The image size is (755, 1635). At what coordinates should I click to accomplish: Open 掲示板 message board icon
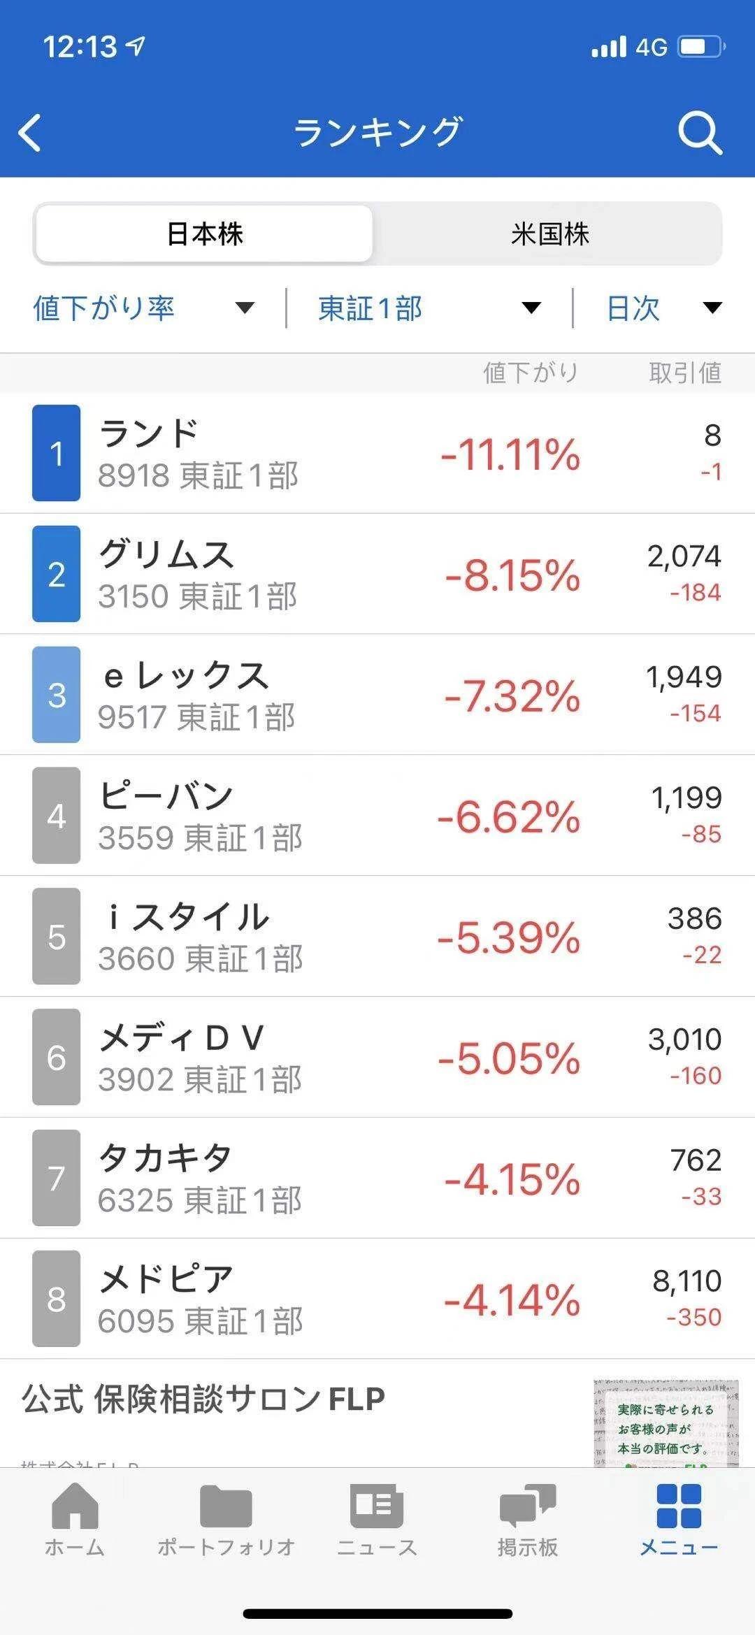(x=528, y=1517)
